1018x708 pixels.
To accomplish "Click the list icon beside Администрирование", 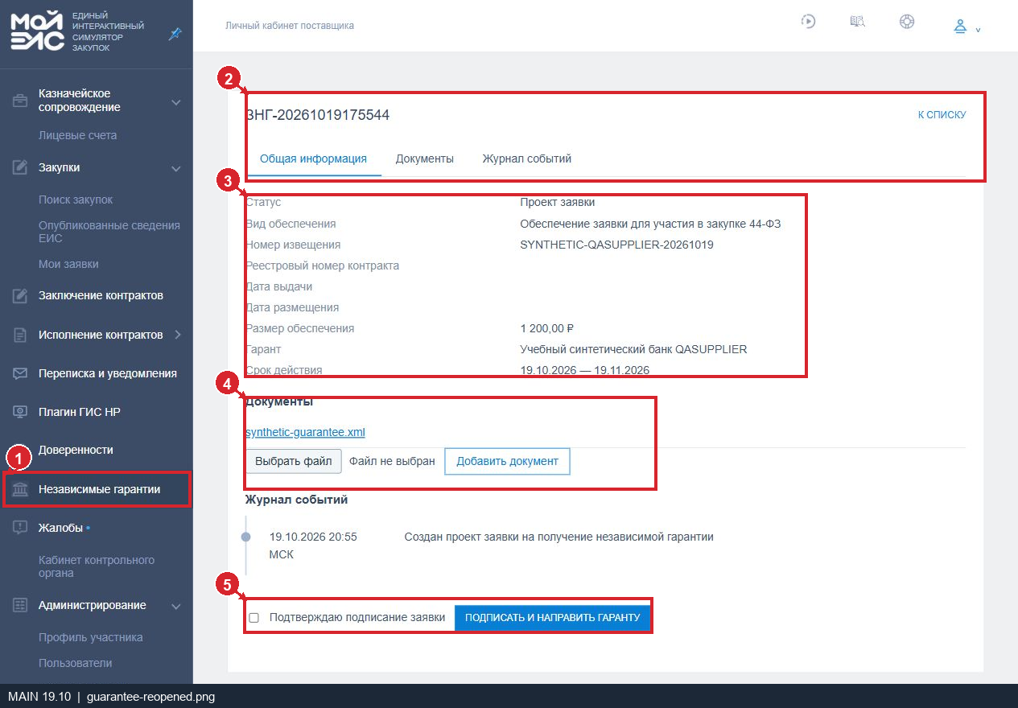I will [x=20, y=605].
